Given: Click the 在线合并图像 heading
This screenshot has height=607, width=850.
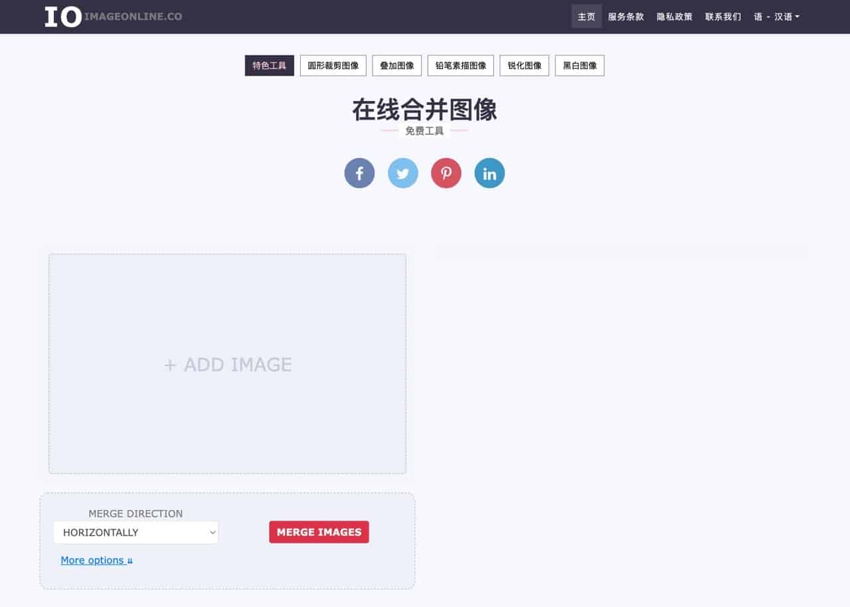Looking at the screenshot, I should pyautogui.click(x=424, y=110).
